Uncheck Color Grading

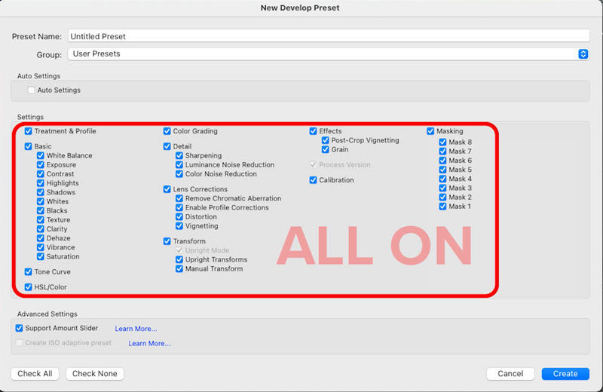tap(167, 131)
